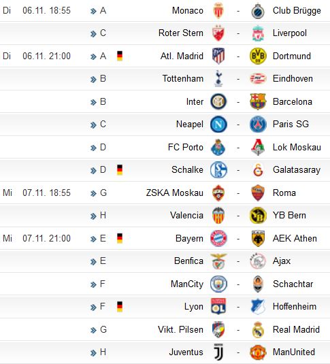This screenshot has width=330, height=364.
Task: Click the Manchester United crest
Action: tap(258, 352)
